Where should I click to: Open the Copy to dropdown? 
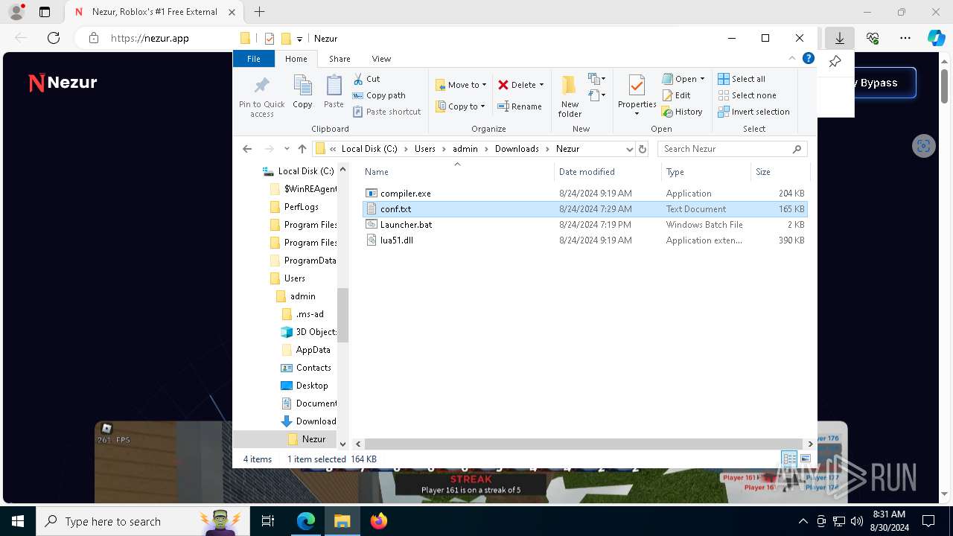coord(460,106)
